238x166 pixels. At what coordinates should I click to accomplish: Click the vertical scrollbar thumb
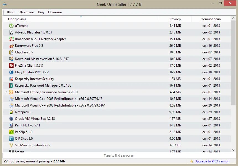pos(234,63)
